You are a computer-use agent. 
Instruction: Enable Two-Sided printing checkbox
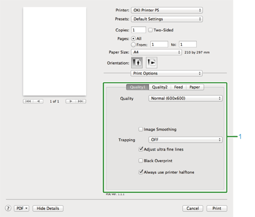(150, 30)
